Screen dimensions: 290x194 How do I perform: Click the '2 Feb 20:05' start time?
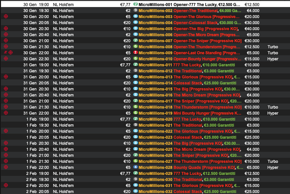click(38, 192)
